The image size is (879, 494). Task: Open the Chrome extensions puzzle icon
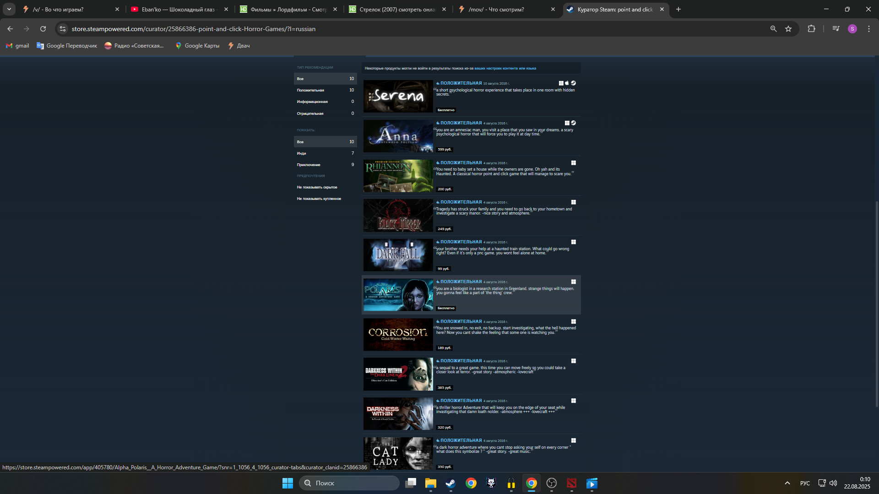tap(811, 29)
